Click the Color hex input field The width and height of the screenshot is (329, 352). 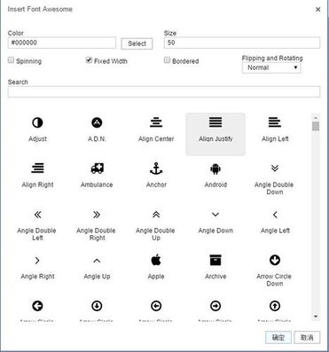(62, 43)
